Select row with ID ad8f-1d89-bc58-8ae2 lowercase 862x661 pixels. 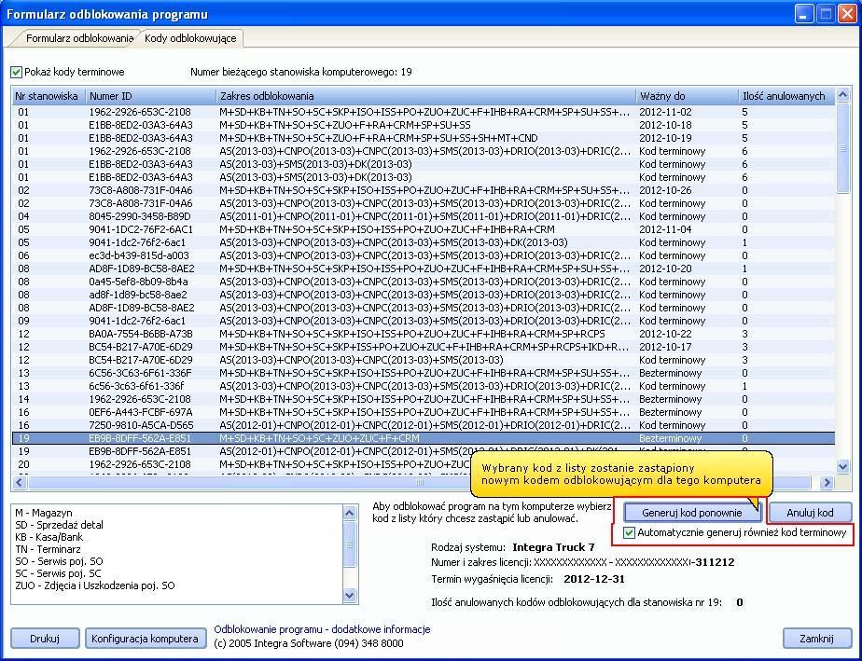424,295
